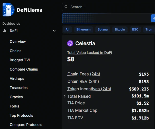Navigate to Airdrops
Image resolution: width=155 pixels, height=129 pixels.
17,78
